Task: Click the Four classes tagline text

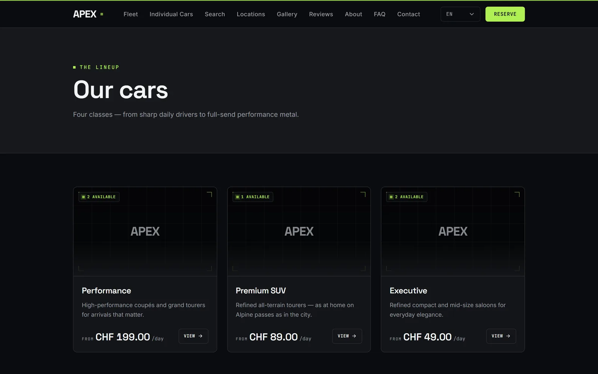Action: (186, 114)
